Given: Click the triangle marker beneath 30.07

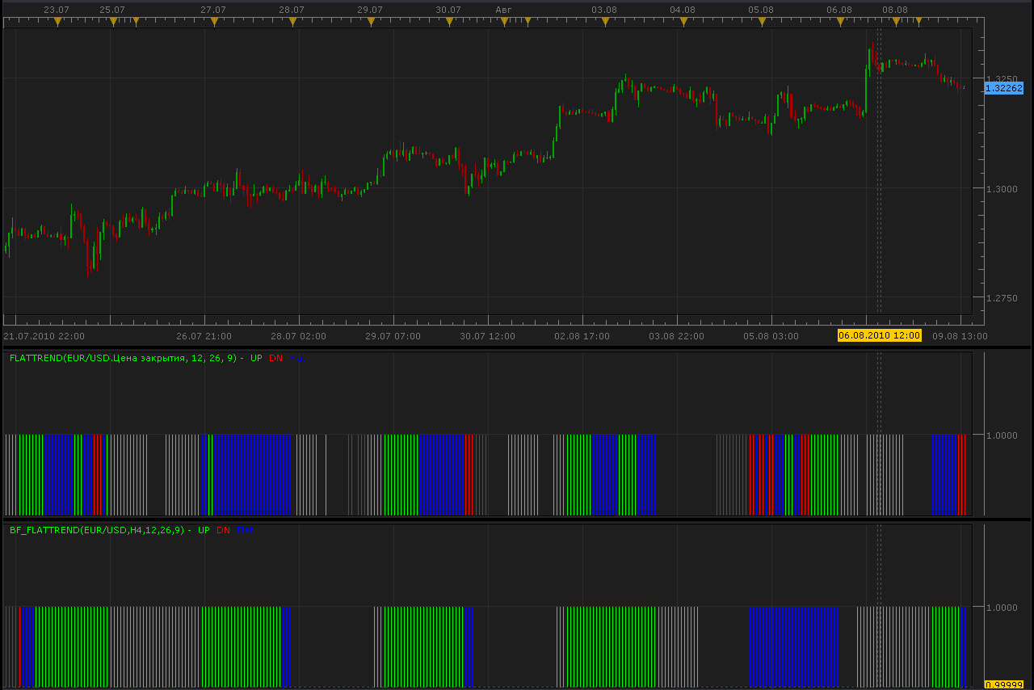Looking at the screenshot, I should pos(449,22).
